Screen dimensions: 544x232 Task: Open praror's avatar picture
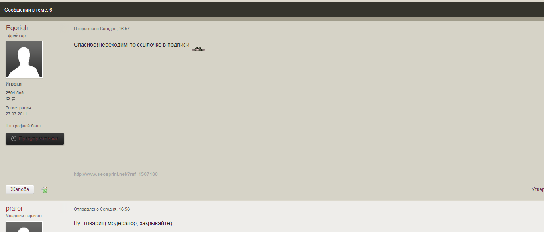[x=24, y=227]
